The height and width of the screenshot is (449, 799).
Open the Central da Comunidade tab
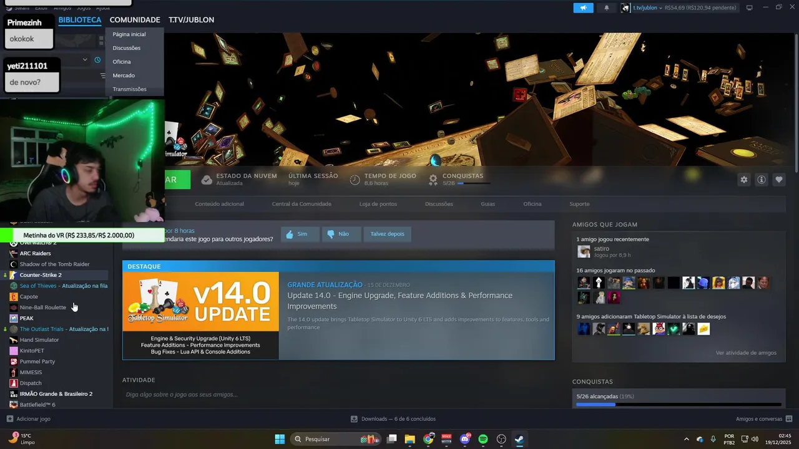coord(301,204)
